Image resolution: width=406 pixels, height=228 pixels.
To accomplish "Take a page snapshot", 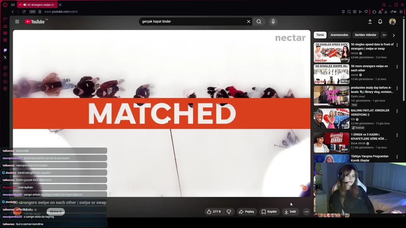I will coord(349,12).
